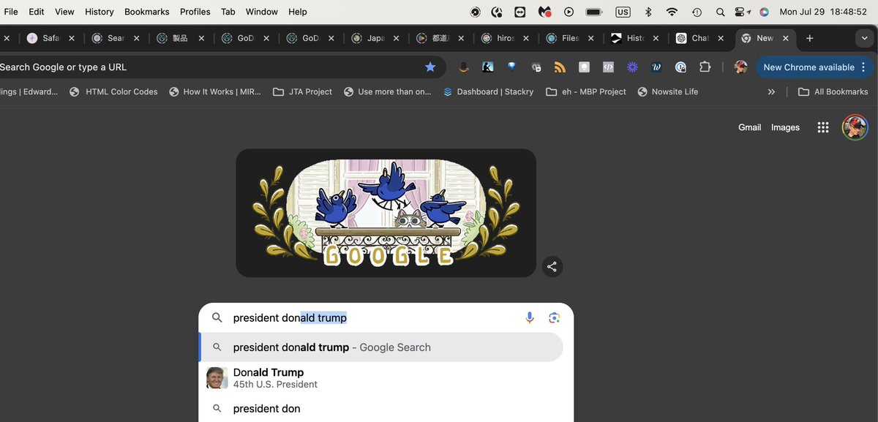Bookmark this page with the star icon
The height and width of the screenshot is (422, 878).
point(430,67)
